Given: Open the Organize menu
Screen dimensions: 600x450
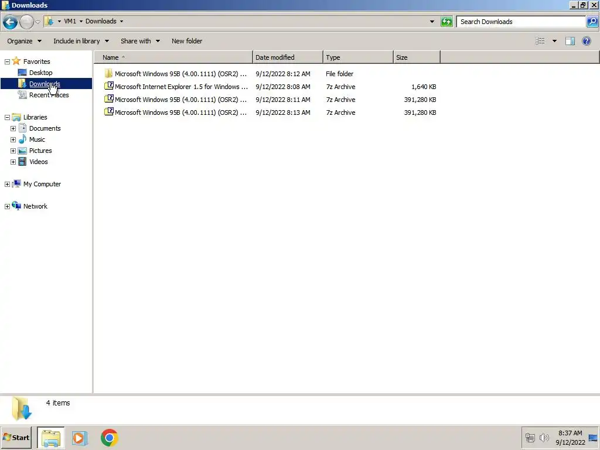Looking at the screenshot, I should point(24,41).
